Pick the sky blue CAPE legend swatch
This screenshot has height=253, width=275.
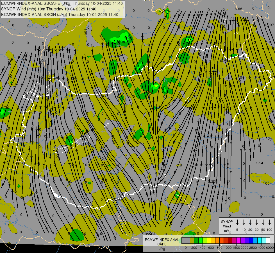coord(255,240)
